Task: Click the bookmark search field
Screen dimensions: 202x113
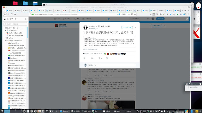Action: (15, 24)
